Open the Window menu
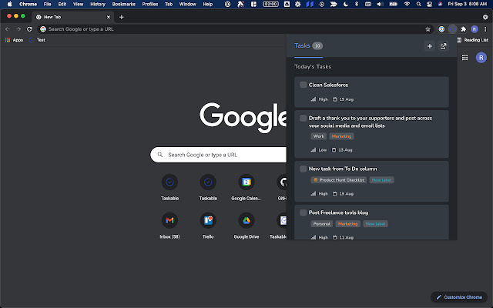This screenshot has width=493, height=308. (x=188, y=4)
